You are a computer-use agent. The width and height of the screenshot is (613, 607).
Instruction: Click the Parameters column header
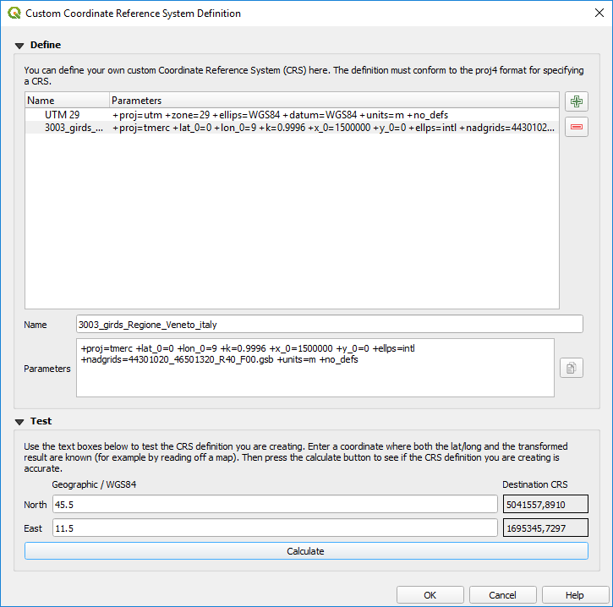(333, 101)
